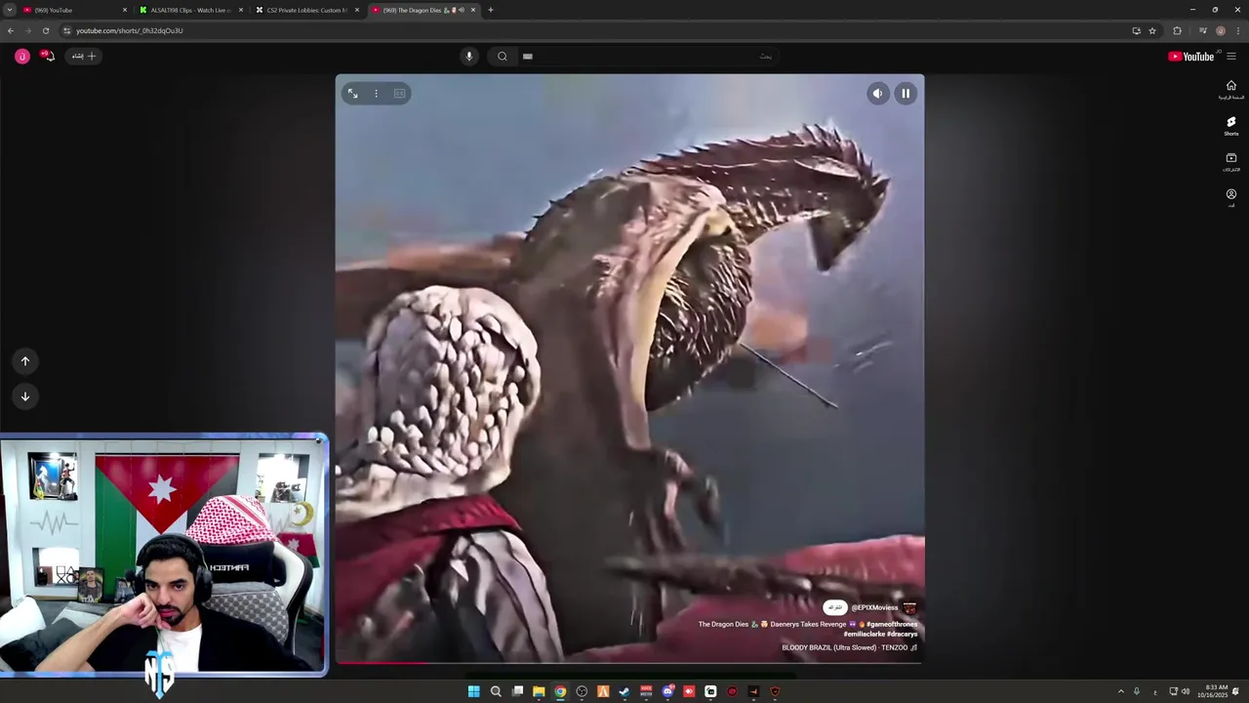Open the #dracarys hashtag
Screen dimensions: 1249x703
click(x=903, y=634)
